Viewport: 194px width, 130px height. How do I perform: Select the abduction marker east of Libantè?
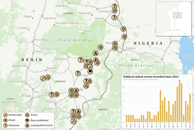pyautogui.click(x=114, y=17)
